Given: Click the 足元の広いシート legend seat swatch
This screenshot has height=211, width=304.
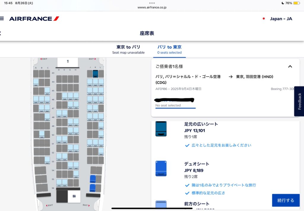Looking at the screenshot, I should click(161, 129).
